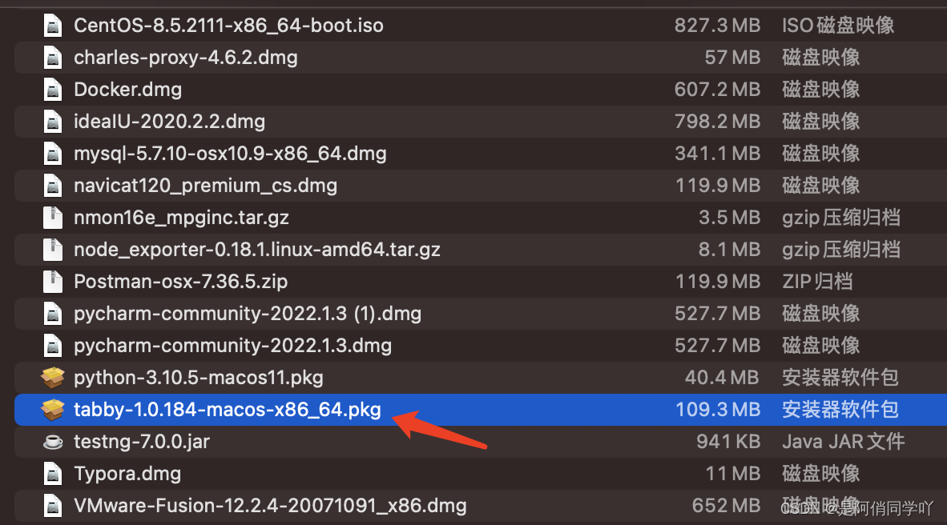Click the Typora.dmg disk image icon
Image resolution: width=947 pixels, height=525 pixels.
[52, 473]
